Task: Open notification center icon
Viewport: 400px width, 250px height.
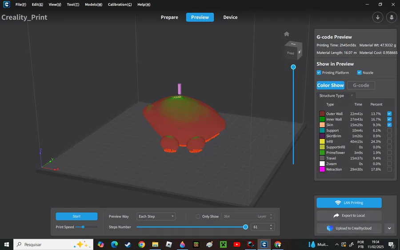Action: pyautogui.click(x=391, y=245)
